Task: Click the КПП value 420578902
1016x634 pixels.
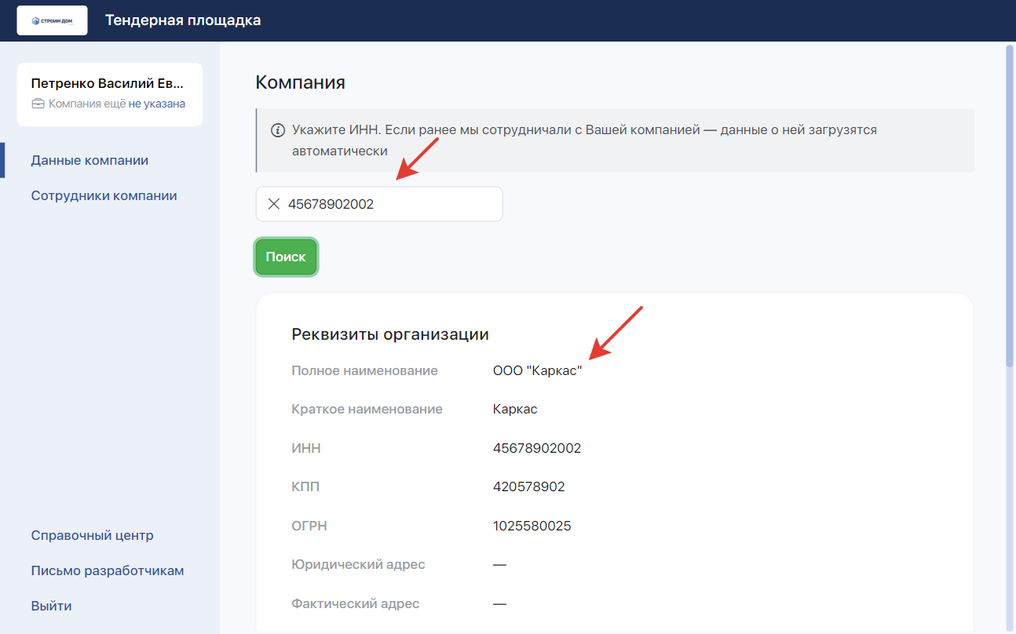Action: (x=528, y=486)
